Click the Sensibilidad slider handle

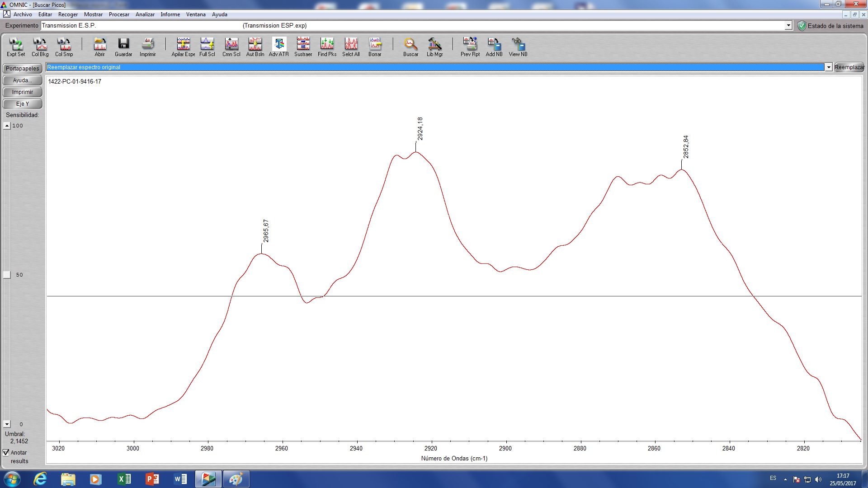[x=7, y=275]
